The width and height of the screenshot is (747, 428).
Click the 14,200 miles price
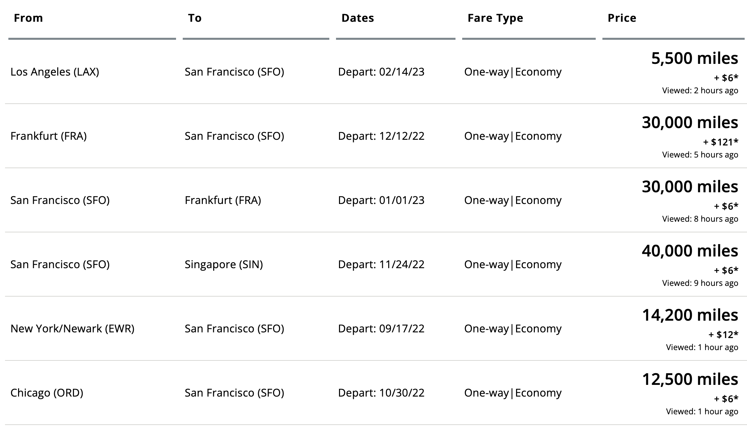(x=690, y=315)
